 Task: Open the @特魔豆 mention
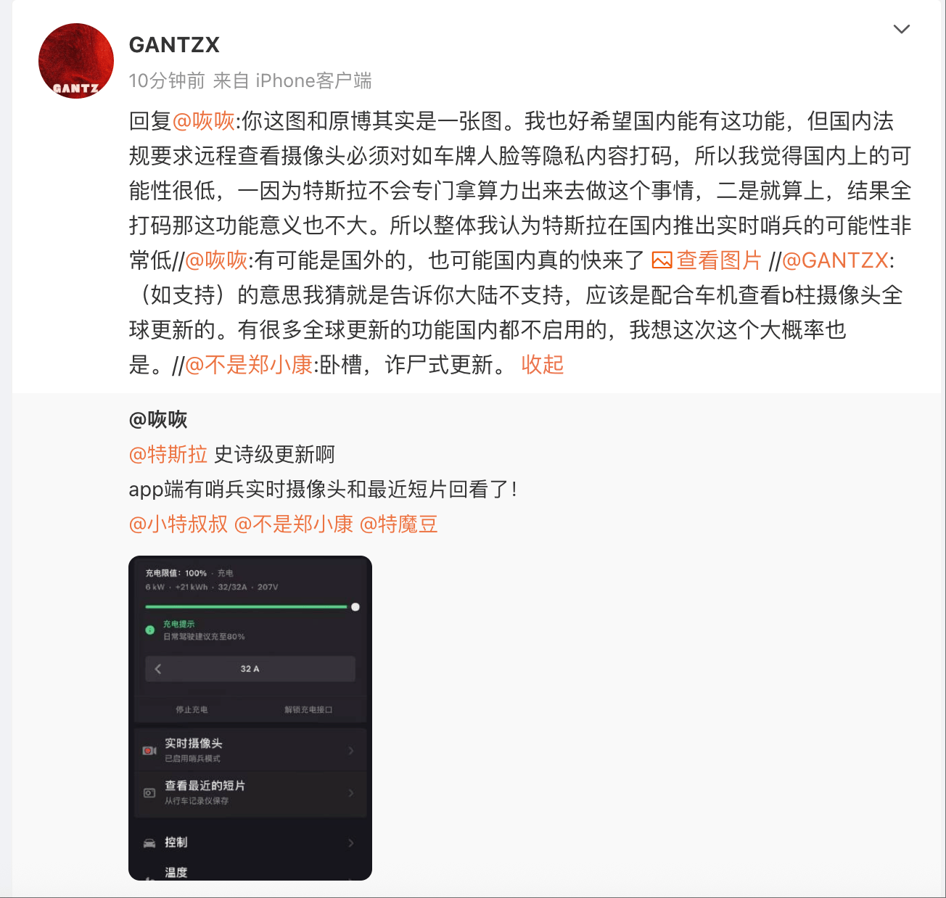[x=399, y=524]
